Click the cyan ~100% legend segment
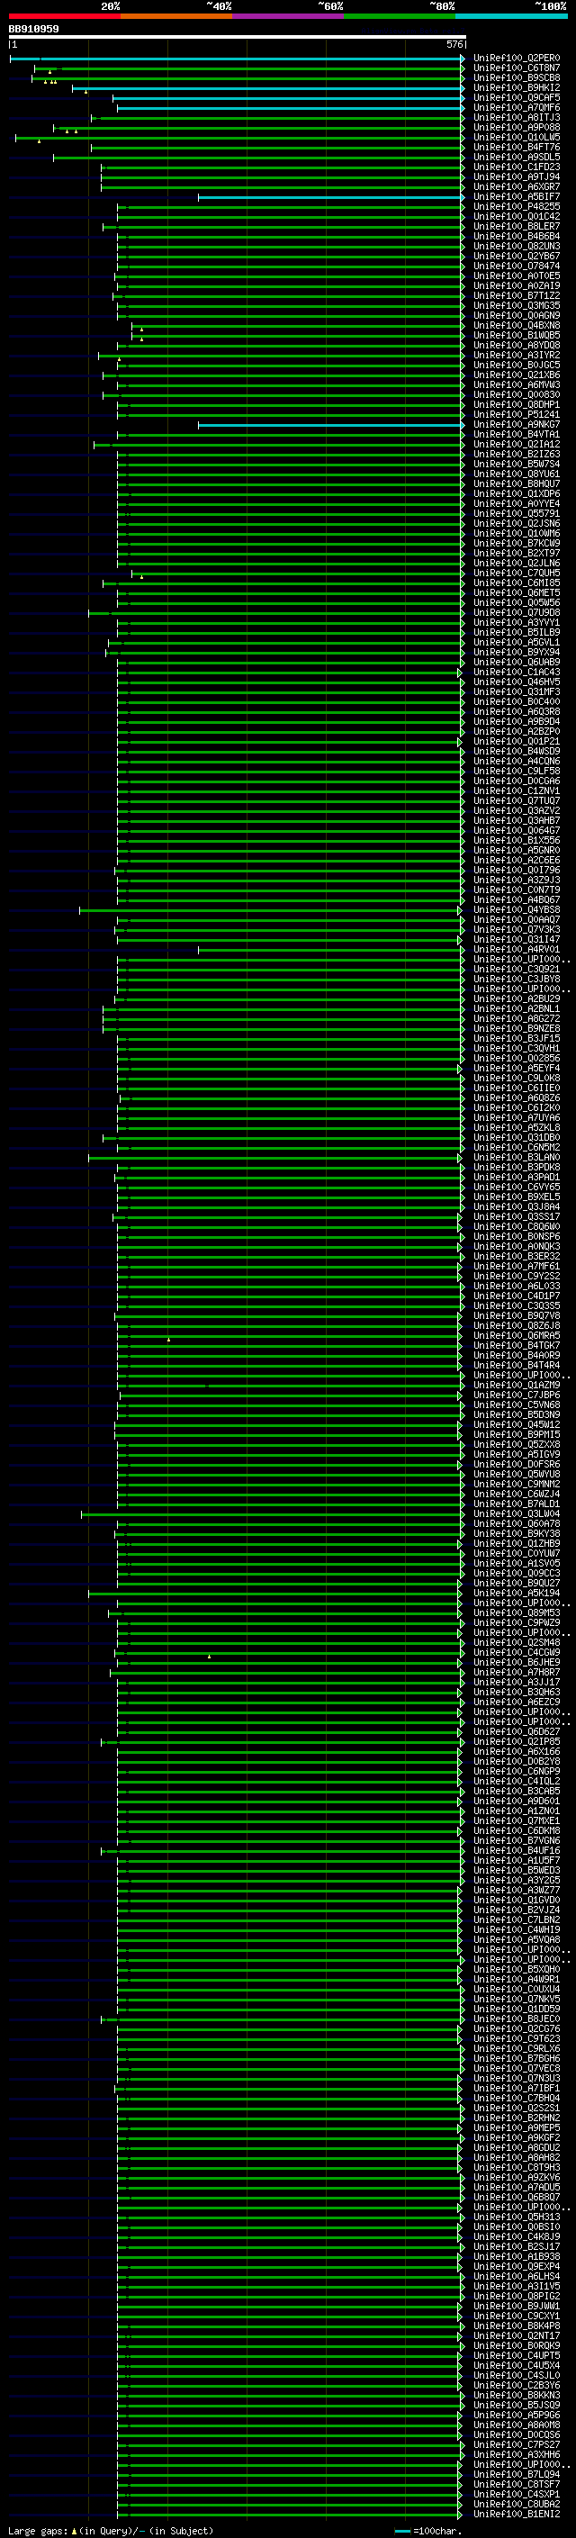 pyautogui.click(x=512, y=17)
